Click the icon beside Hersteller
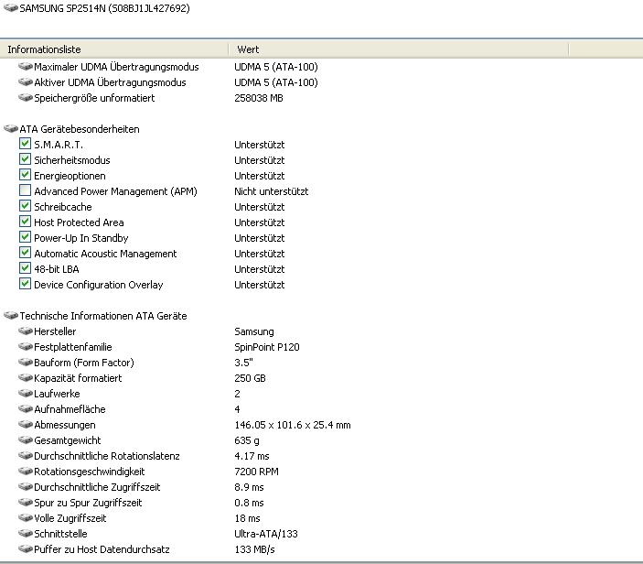Screen dimensions: 643x564 pyautogui.click(x=26, y=331)
